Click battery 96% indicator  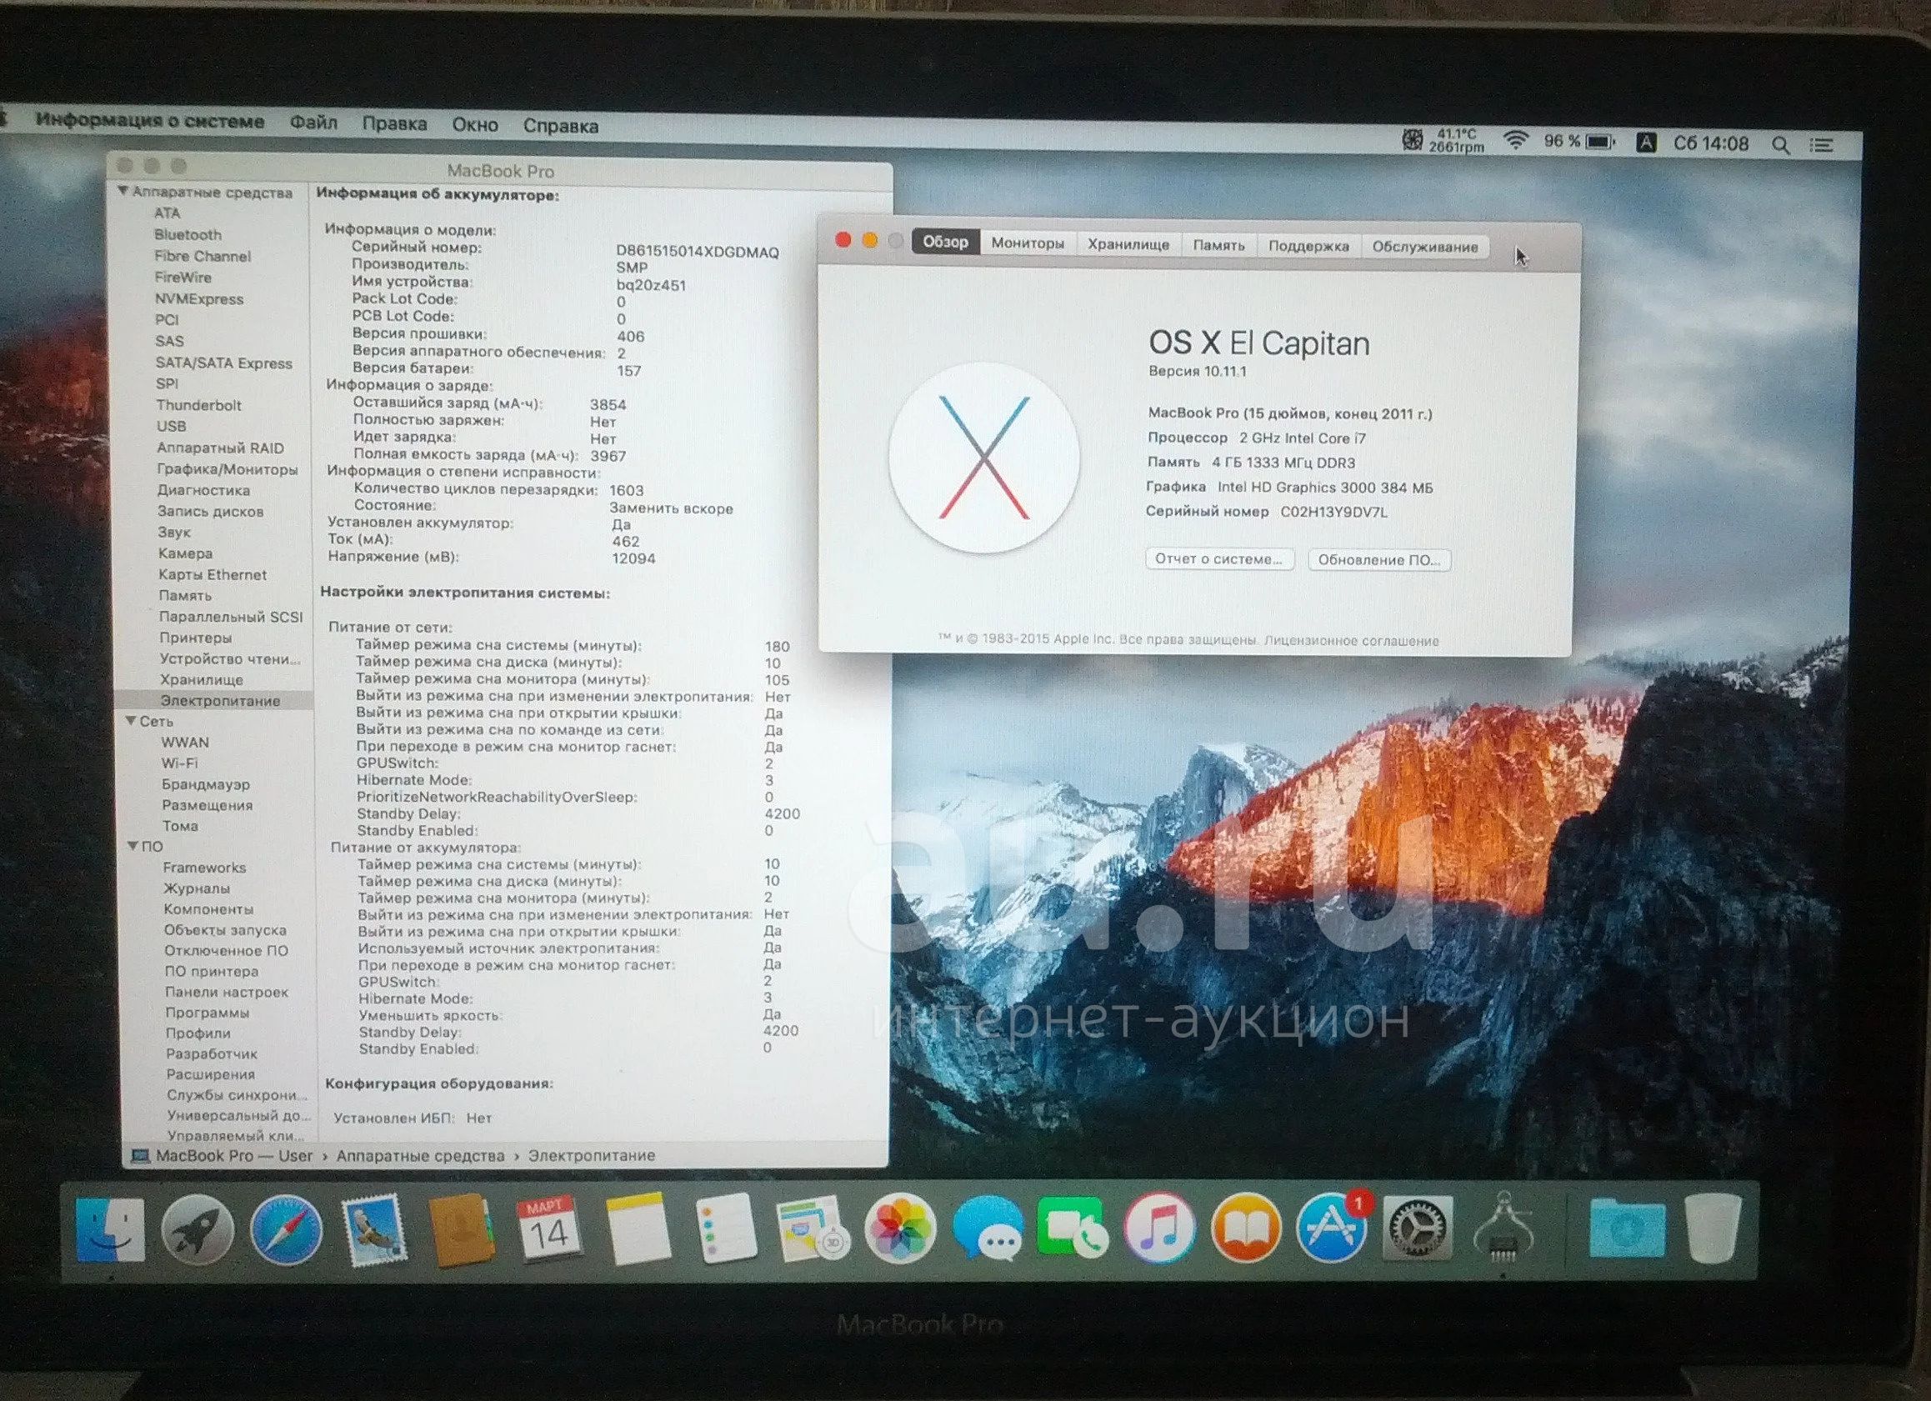[1579, 143]
